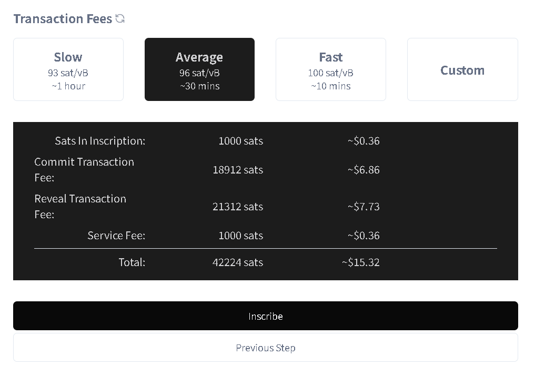555x366 pixels.
Task: Click the 42224 sats total amount
Action: click(x=238, y=262)
